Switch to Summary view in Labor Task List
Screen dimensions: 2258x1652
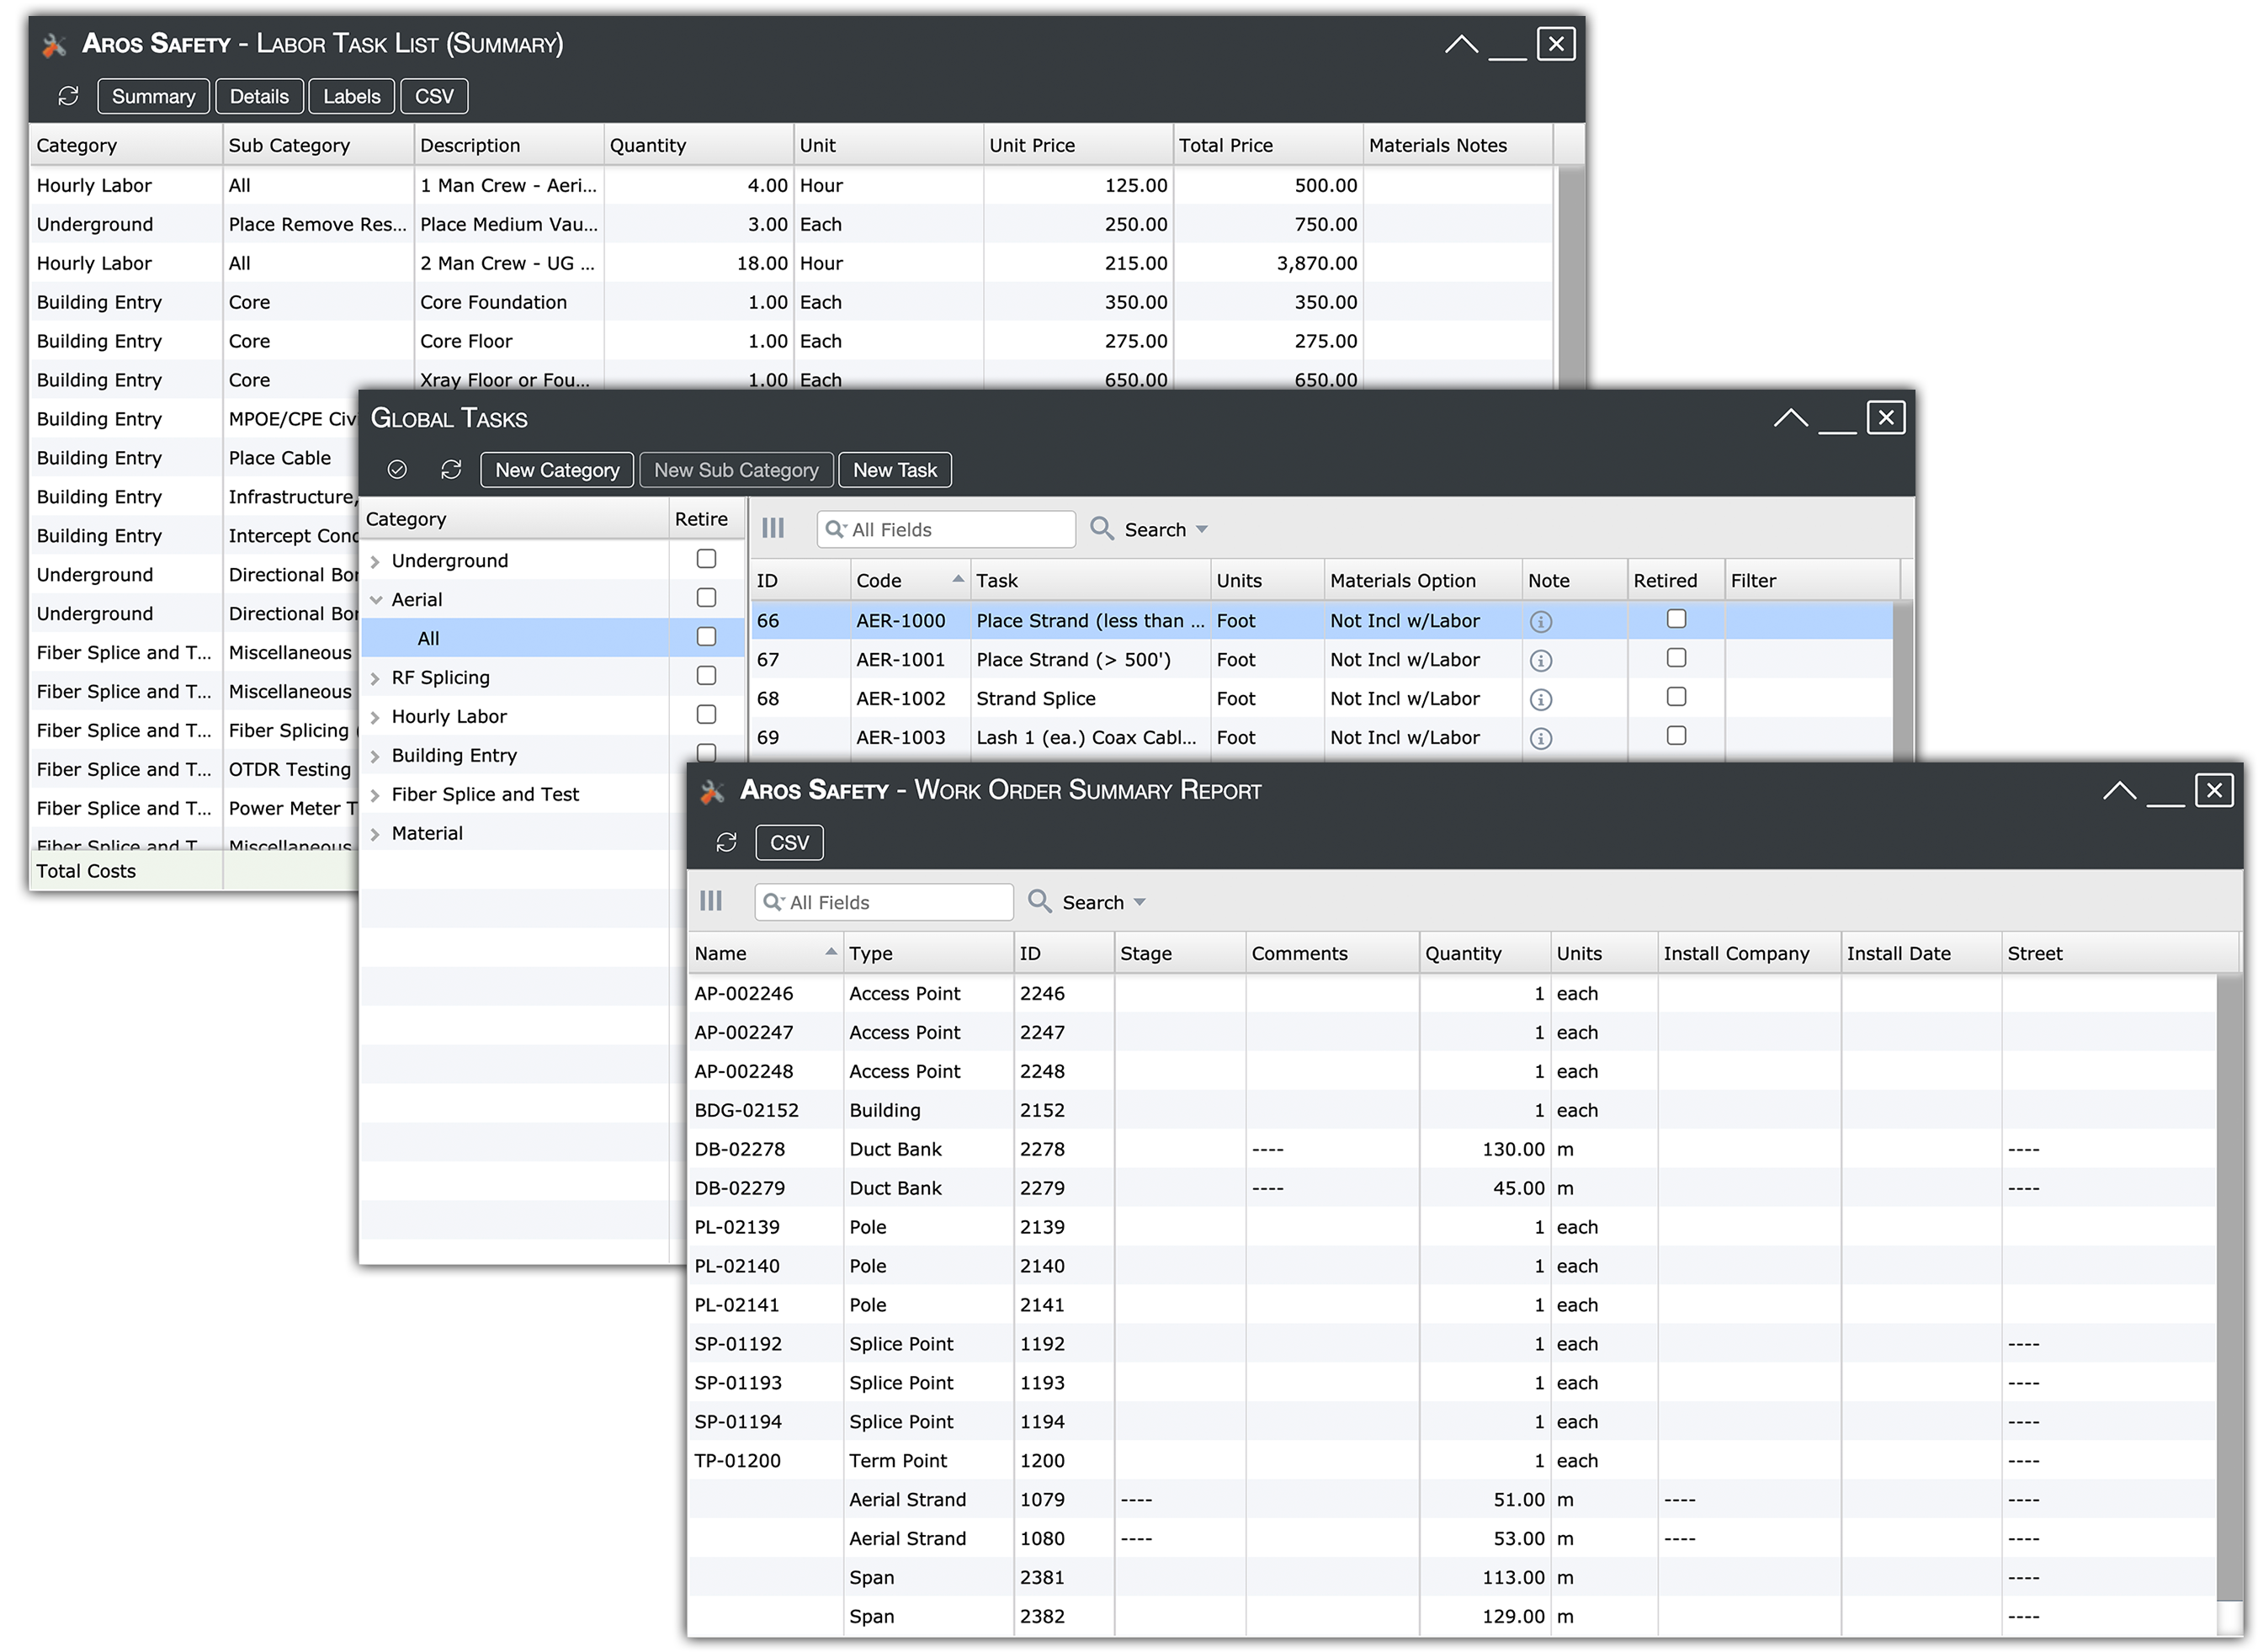pos(153,96)
